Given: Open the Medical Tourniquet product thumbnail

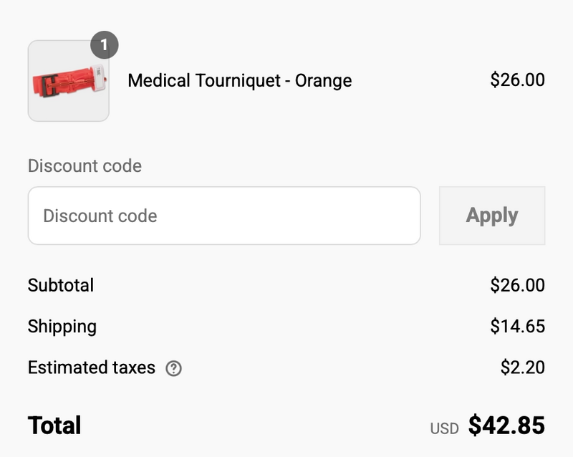Looking at the screenshot, I should [x=68, y=81].
